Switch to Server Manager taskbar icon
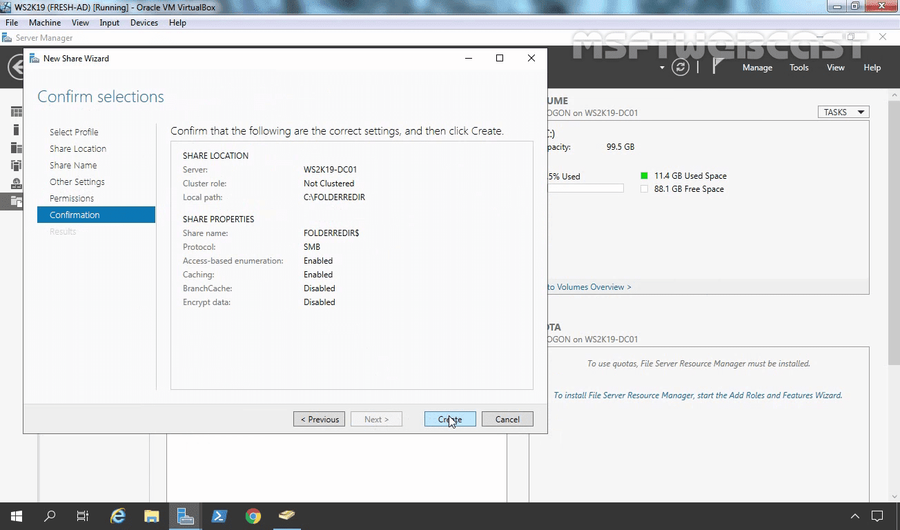 click(185, 516)
